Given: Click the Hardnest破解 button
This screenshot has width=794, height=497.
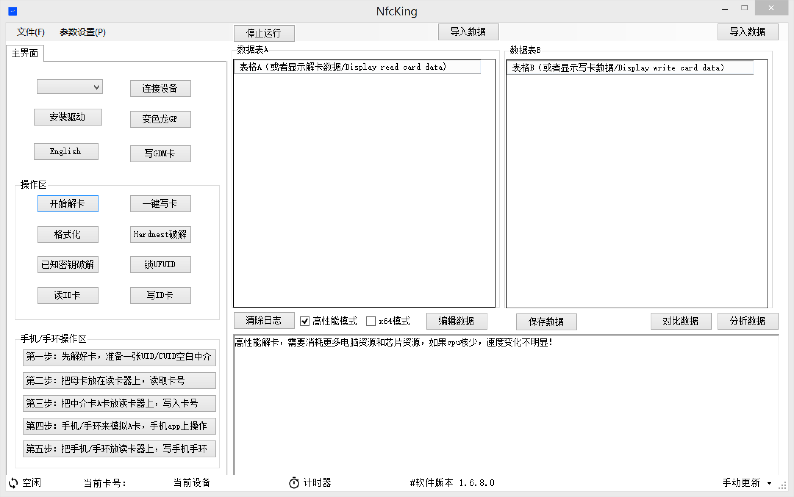Looking at the screenshot, I should click(160, 235).
